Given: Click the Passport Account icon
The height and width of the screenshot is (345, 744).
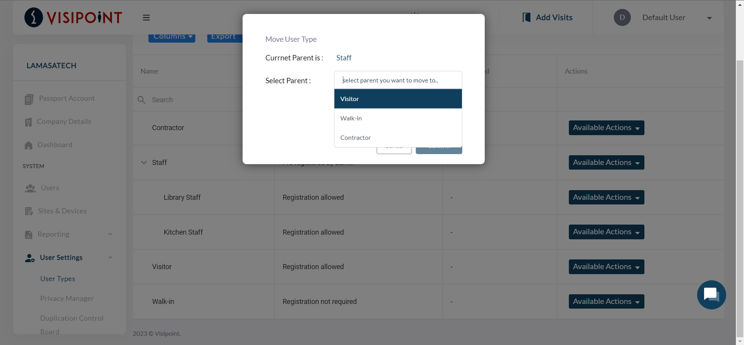Looking at the screenshot, I should point(29,100).
